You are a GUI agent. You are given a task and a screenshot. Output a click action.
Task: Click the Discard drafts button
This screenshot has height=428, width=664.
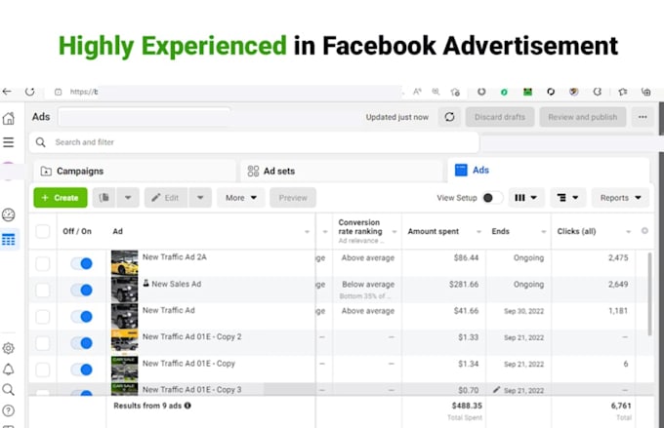[500, 117]
